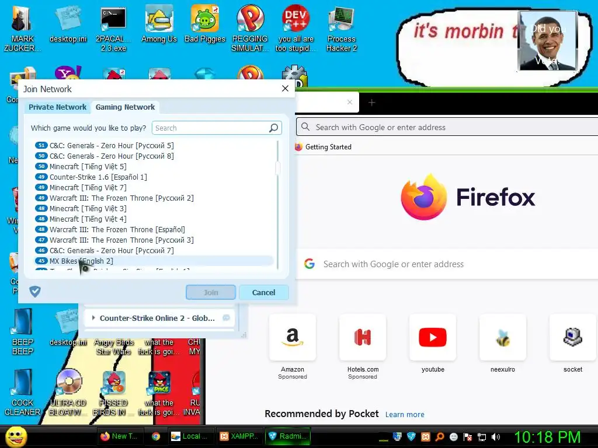This screenshot has width=598, height=448.
Task: Switch to XAMPP... taskbar window
Action: coord(240,436)
